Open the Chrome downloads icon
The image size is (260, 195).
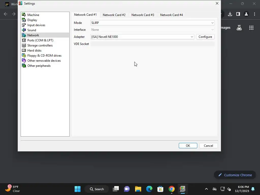[230, 14]
